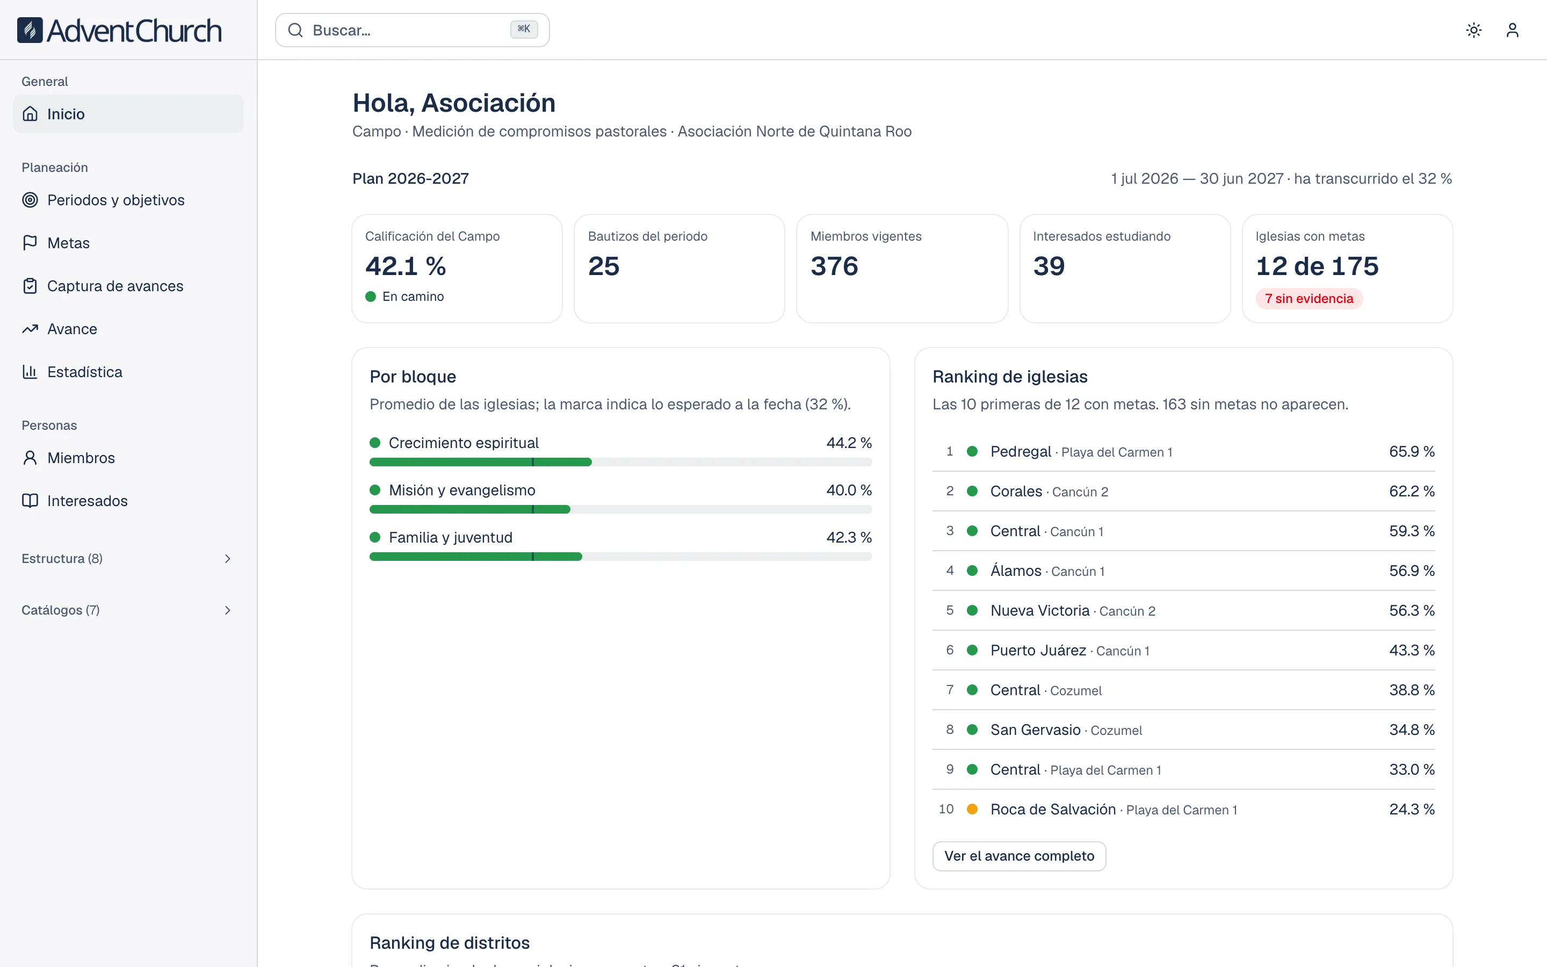Select Puerto Juárez · Cancún 1 row
The width and height of the screenshot is (1547, 967).
pyautogui.click(x=1183, y=650)
